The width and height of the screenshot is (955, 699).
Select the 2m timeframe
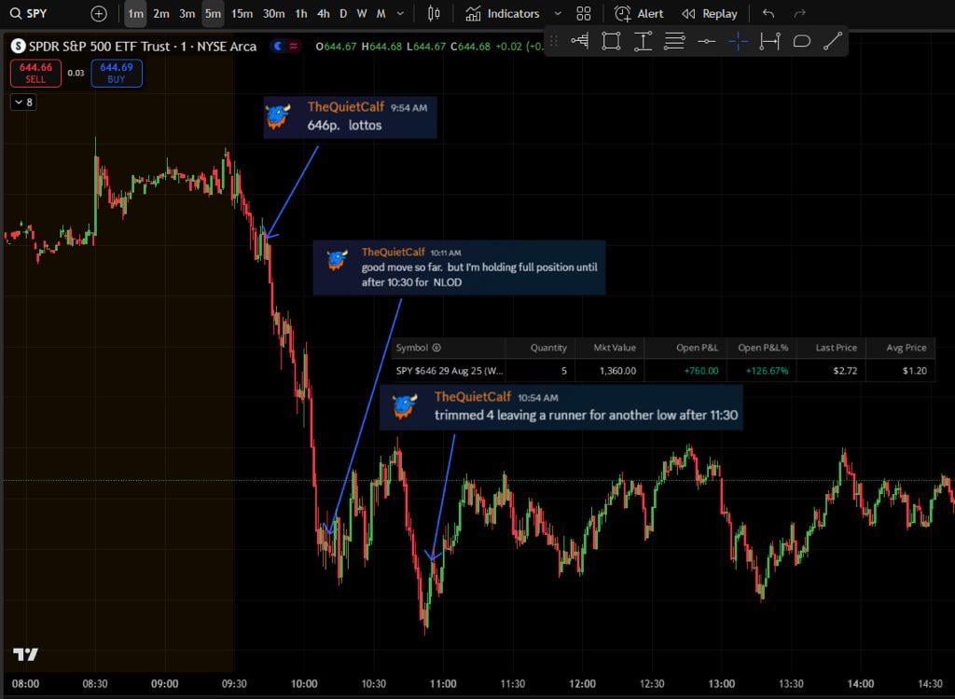click(x=161, y=13)
